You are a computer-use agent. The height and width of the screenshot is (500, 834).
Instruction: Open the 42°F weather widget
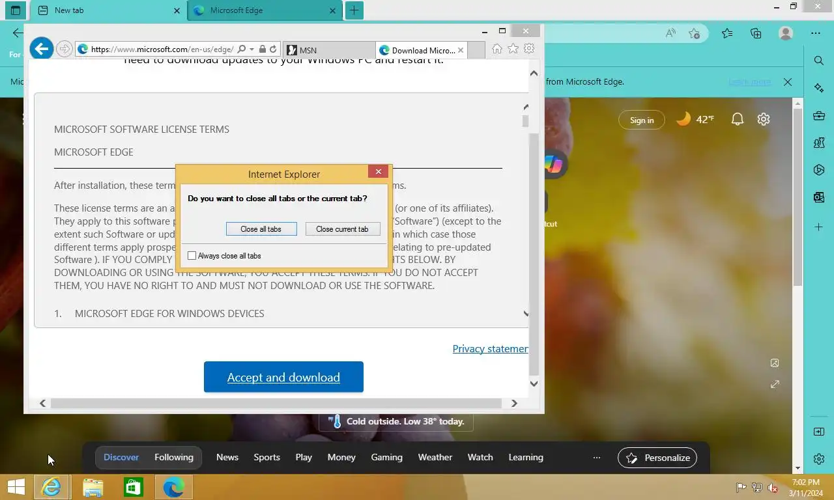(x=695, y=119)
